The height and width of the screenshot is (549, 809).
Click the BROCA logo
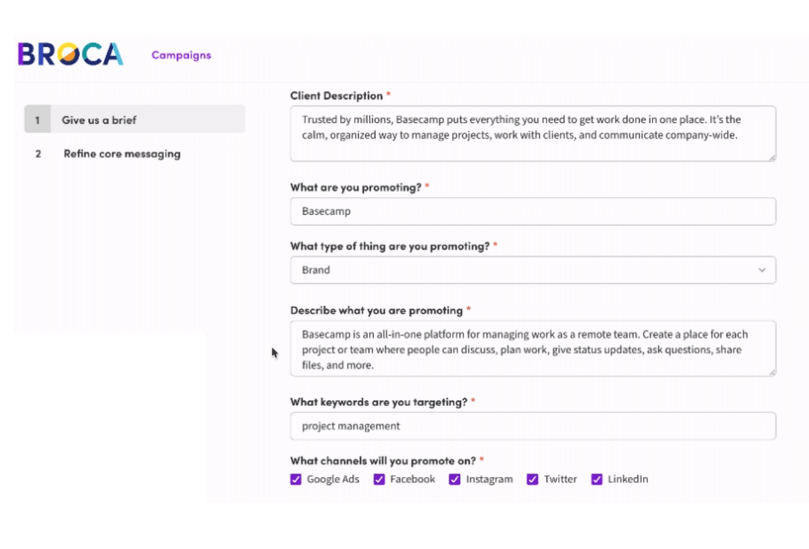[70, 55]
